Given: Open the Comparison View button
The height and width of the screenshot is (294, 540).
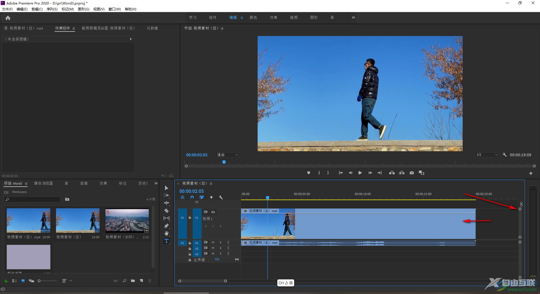Looking at the screenshot, I should point(421,173).
